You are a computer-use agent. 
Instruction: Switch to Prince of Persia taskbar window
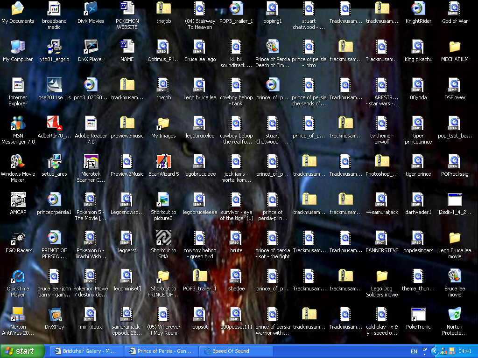tap(161, 351)
